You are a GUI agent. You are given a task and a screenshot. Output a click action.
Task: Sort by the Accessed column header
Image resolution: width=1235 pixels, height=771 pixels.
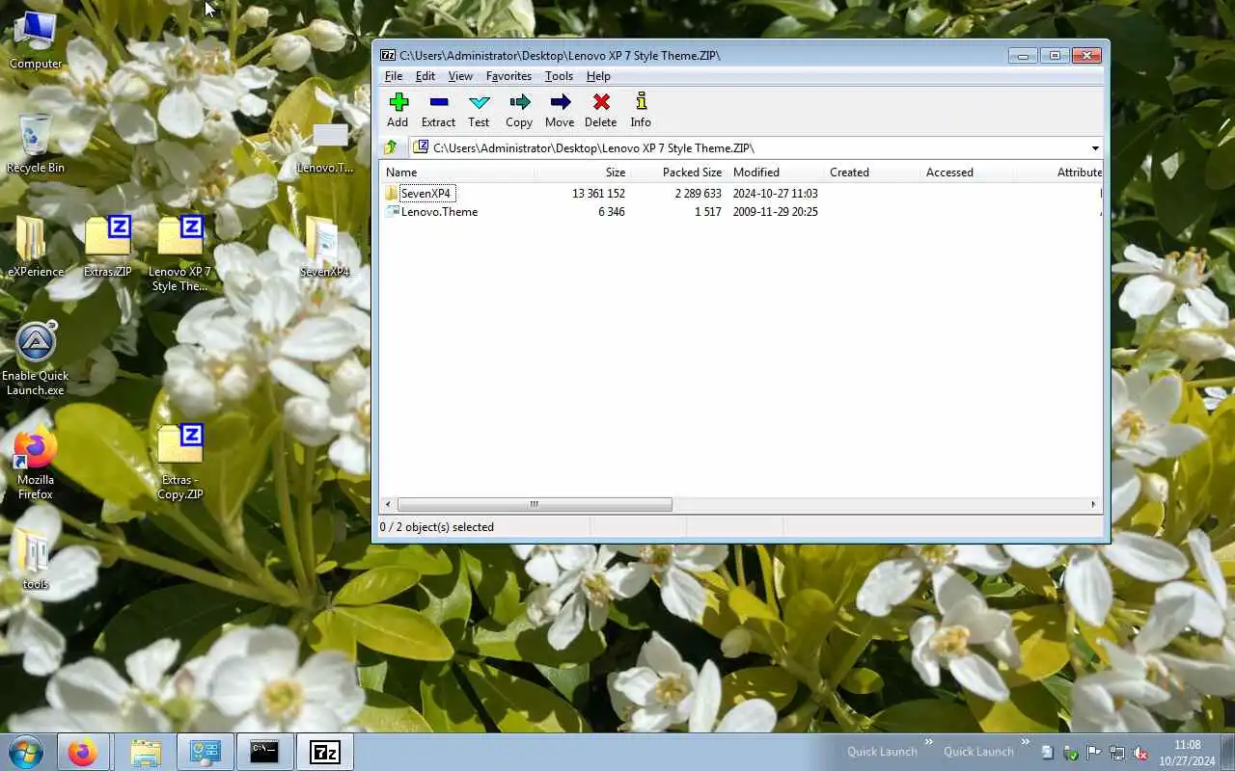(x=969, y=173)
